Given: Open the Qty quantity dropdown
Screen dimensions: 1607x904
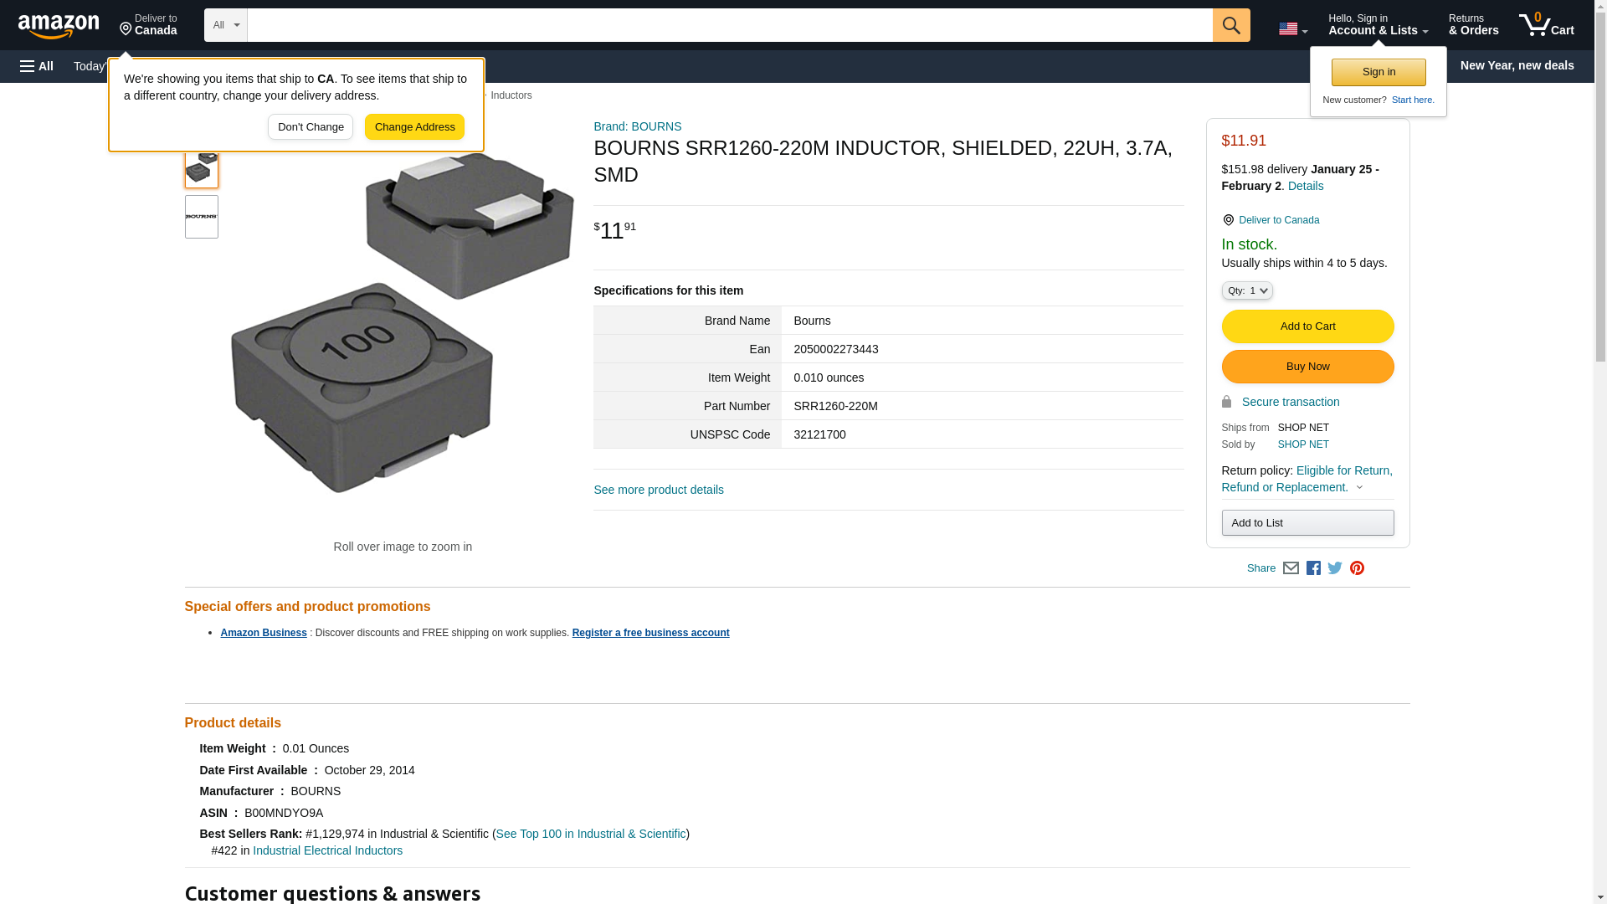Looking at the screenshot, I should click(1246, 290).
